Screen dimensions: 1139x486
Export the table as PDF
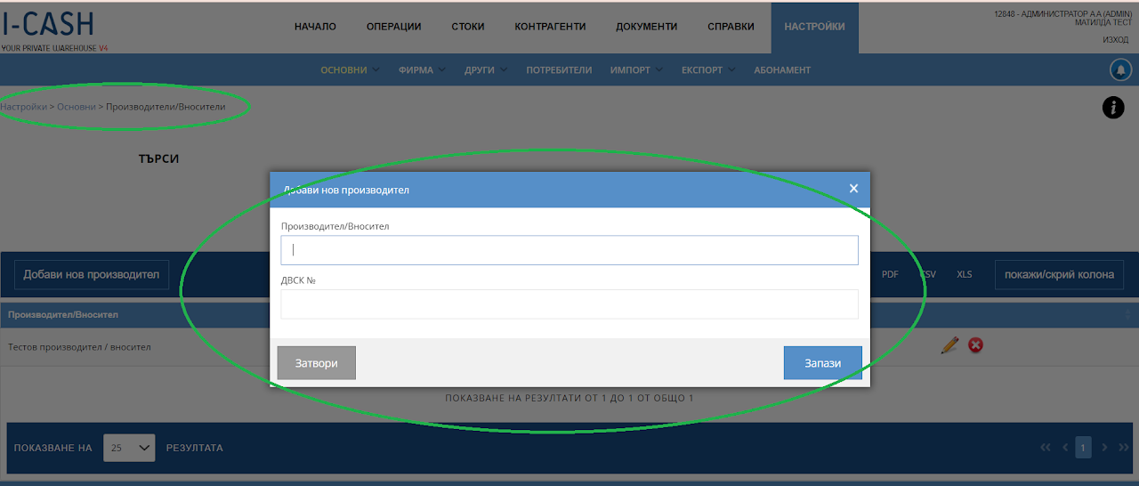point(890,274)
